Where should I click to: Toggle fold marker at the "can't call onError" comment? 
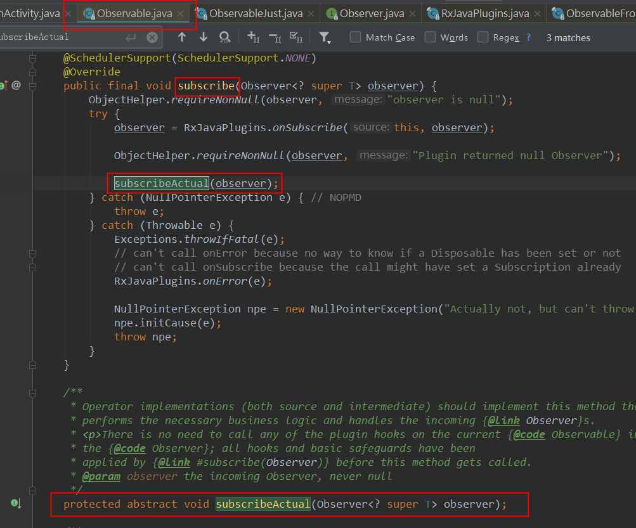[33, 254]
